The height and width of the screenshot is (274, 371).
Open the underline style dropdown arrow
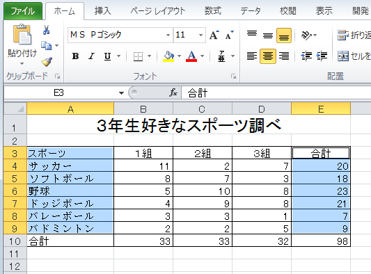(x=118, y=56)
